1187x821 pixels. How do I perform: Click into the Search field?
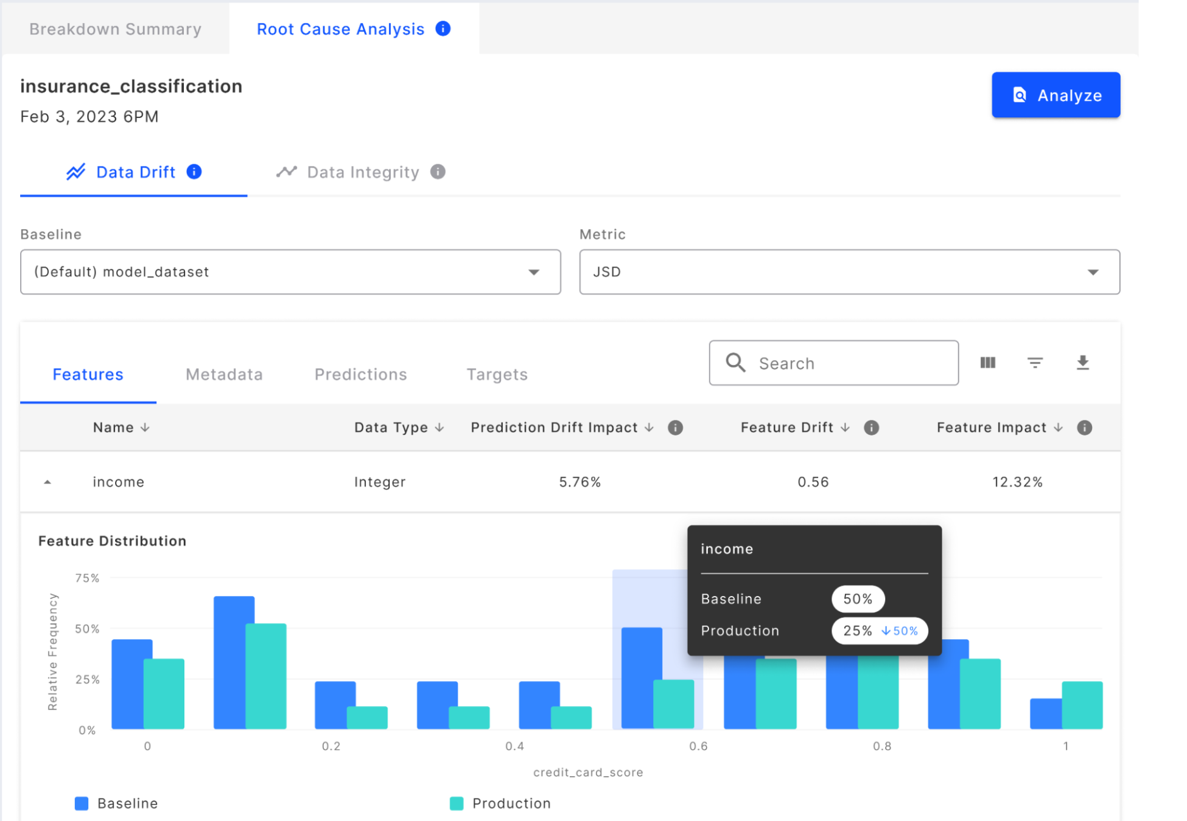pyautogui.click(x=833, y=363)
